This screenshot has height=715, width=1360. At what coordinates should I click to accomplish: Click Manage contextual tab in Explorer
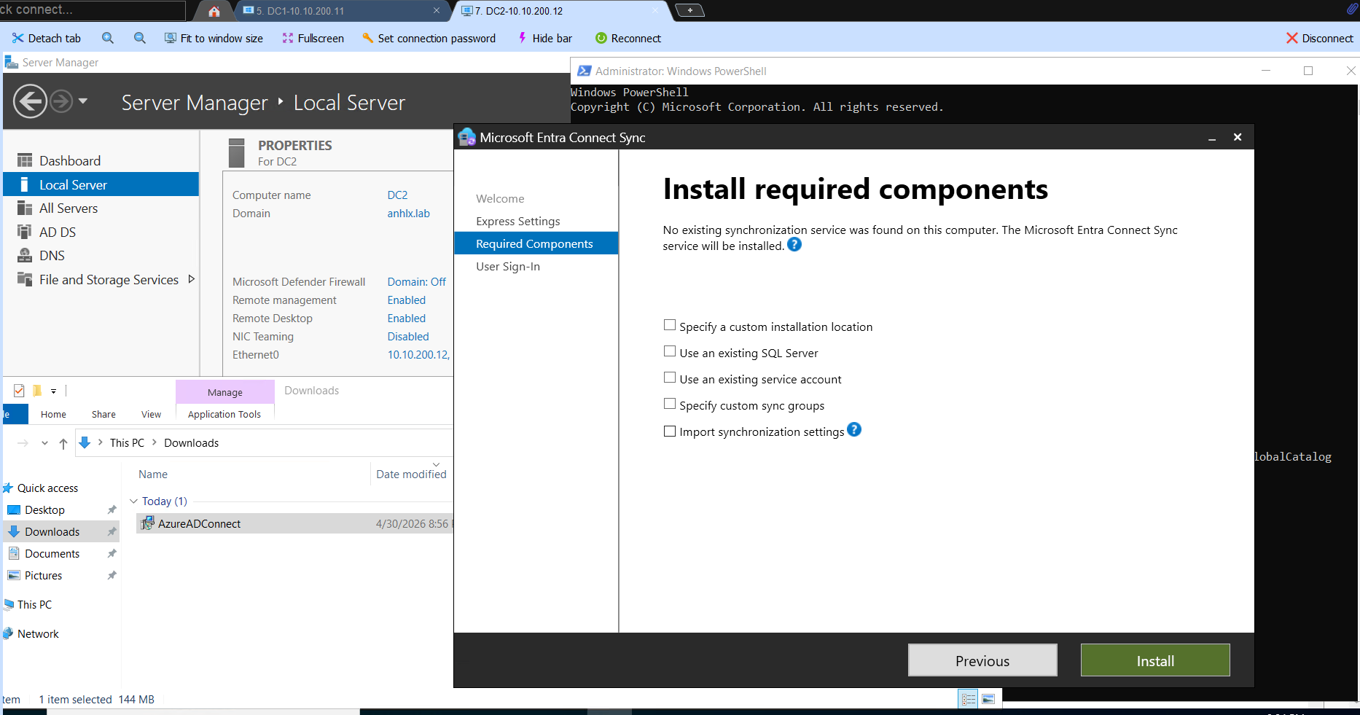click(224, 392)
